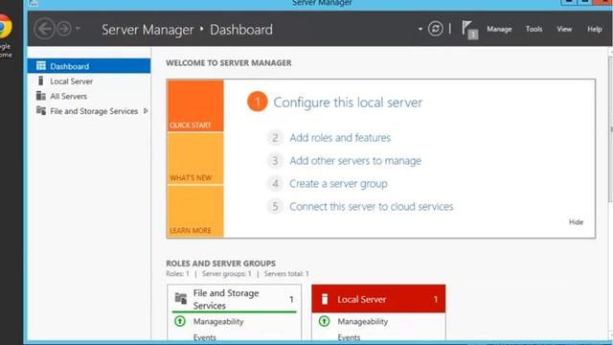
Task: Open Events under Local Server tile
Action: 349,337
